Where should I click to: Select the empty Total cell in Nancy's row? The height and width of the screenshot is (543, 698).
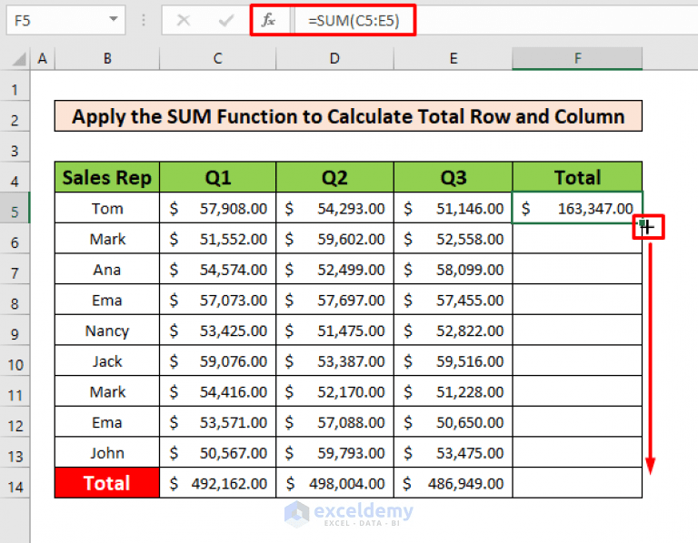click(577, 331)
